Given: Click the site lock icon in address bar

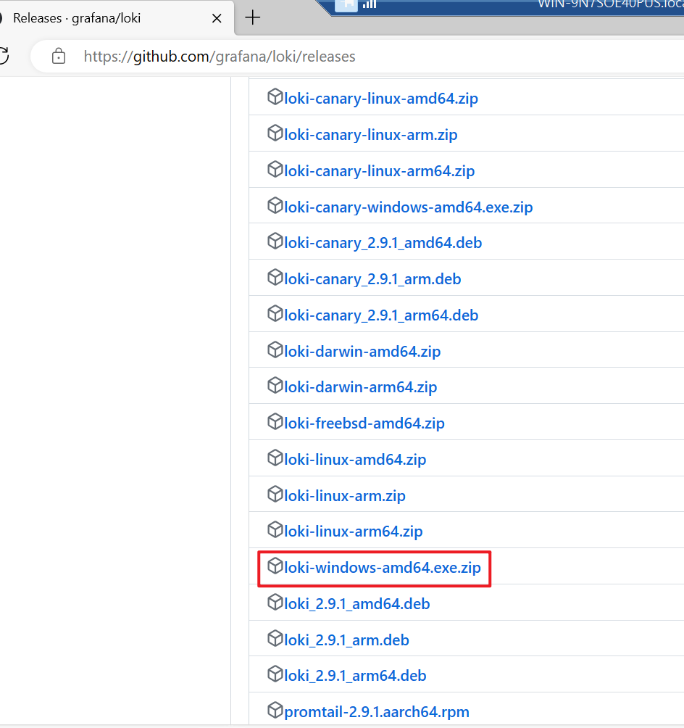Looking at the screenshot, I should click(x=59, y=56).
